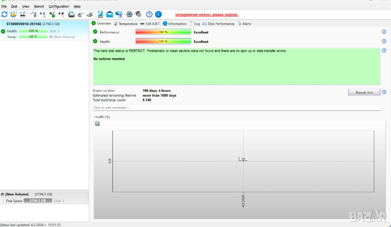The image size is (391, 227).
Task: Open configuration via the gear icon
Action: coord(129,14)
